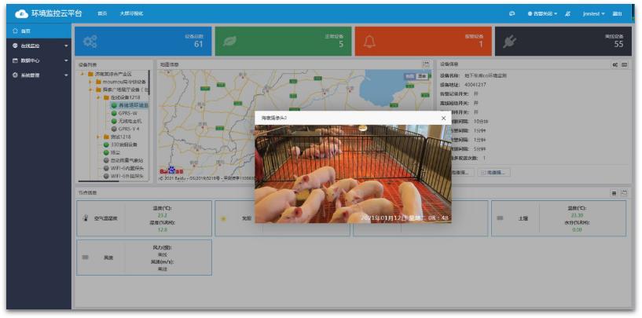Click the list view icon in the node info header
Image resolution: width=642 pixels, height=318 pixels.
[614, 193]
